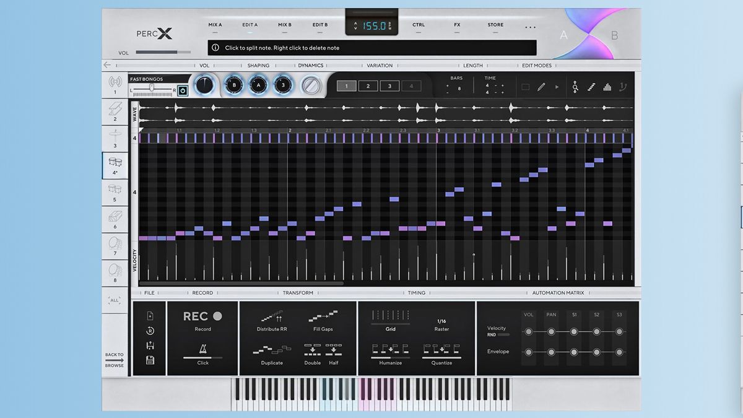Image resolution: width=743 pixels, height=418 pixels.
Task: Click the velocity bars icon
Action: coord(607,87)
